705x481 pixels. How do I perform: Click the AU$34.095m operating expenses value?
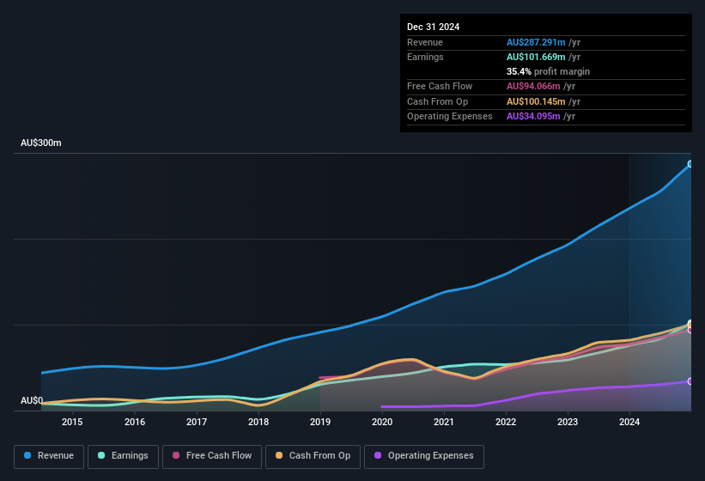[x=533, y=117]
